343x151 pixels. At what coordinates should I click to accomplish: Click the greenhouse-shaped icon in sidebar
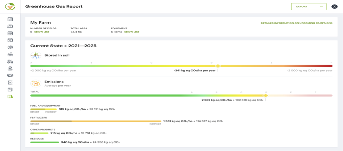tap(10, 26)
